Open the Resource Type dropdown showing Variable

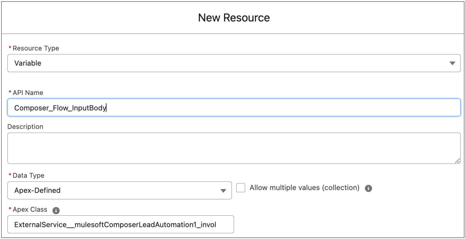tap(234, 63)
